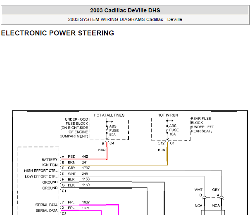Click the HOT IN RUN label
Image resolution: width=250 pixels, height=215 pixels.
[168, 115]
